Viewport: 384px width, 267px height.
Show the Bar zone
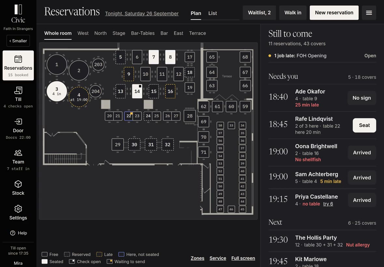[164, 33]
